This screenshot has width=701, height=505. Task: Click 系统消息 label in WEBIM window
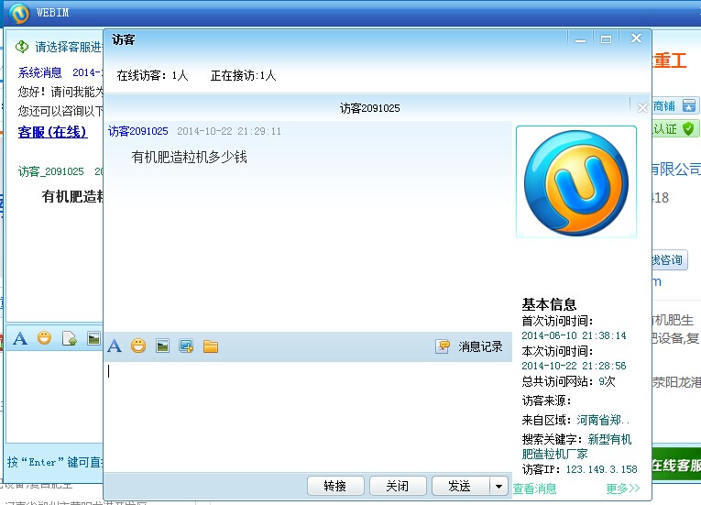(39, 72)
